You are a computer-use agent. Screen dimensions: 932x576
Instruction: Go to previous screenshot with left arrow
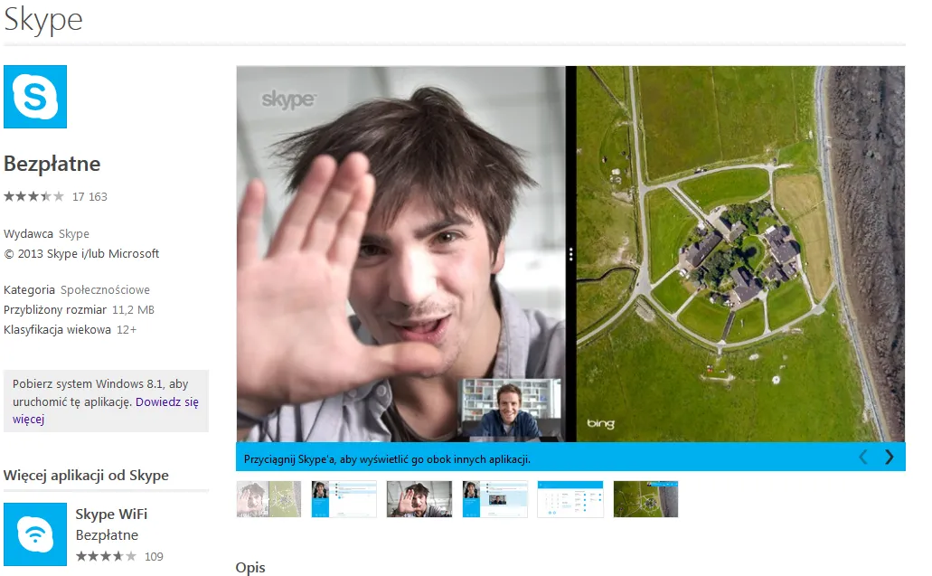(863, 458)
